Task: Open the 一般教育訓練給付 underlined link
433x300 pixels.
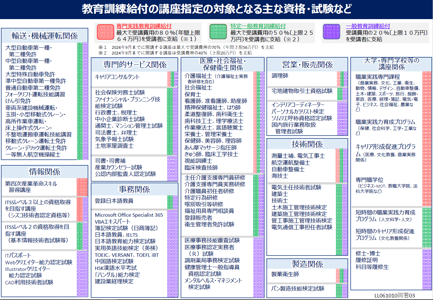Action: (x=368, y=26)
